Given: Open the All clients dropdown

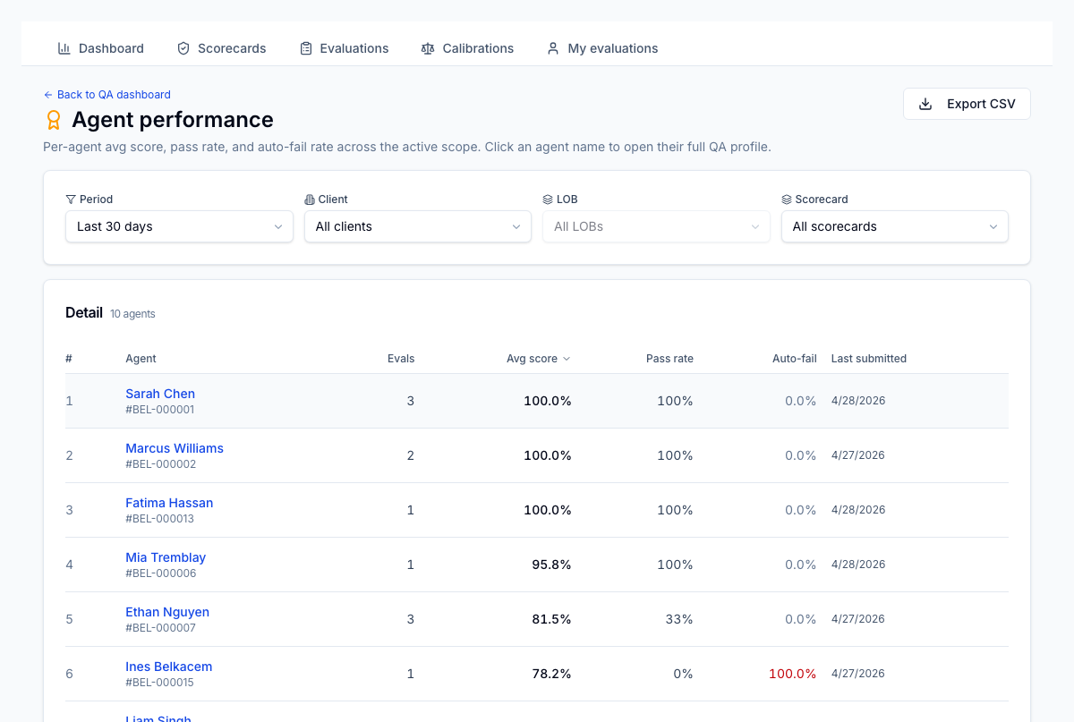Looking at the screenshot, I should (418, 226).
